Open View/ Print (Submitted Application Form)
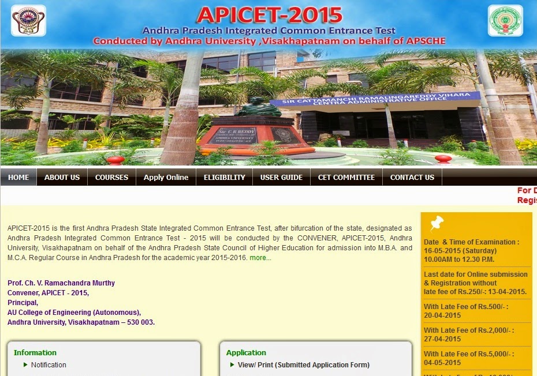Viewport: 537px width, 376px height. pyautogui.click(x=304, y=364)
